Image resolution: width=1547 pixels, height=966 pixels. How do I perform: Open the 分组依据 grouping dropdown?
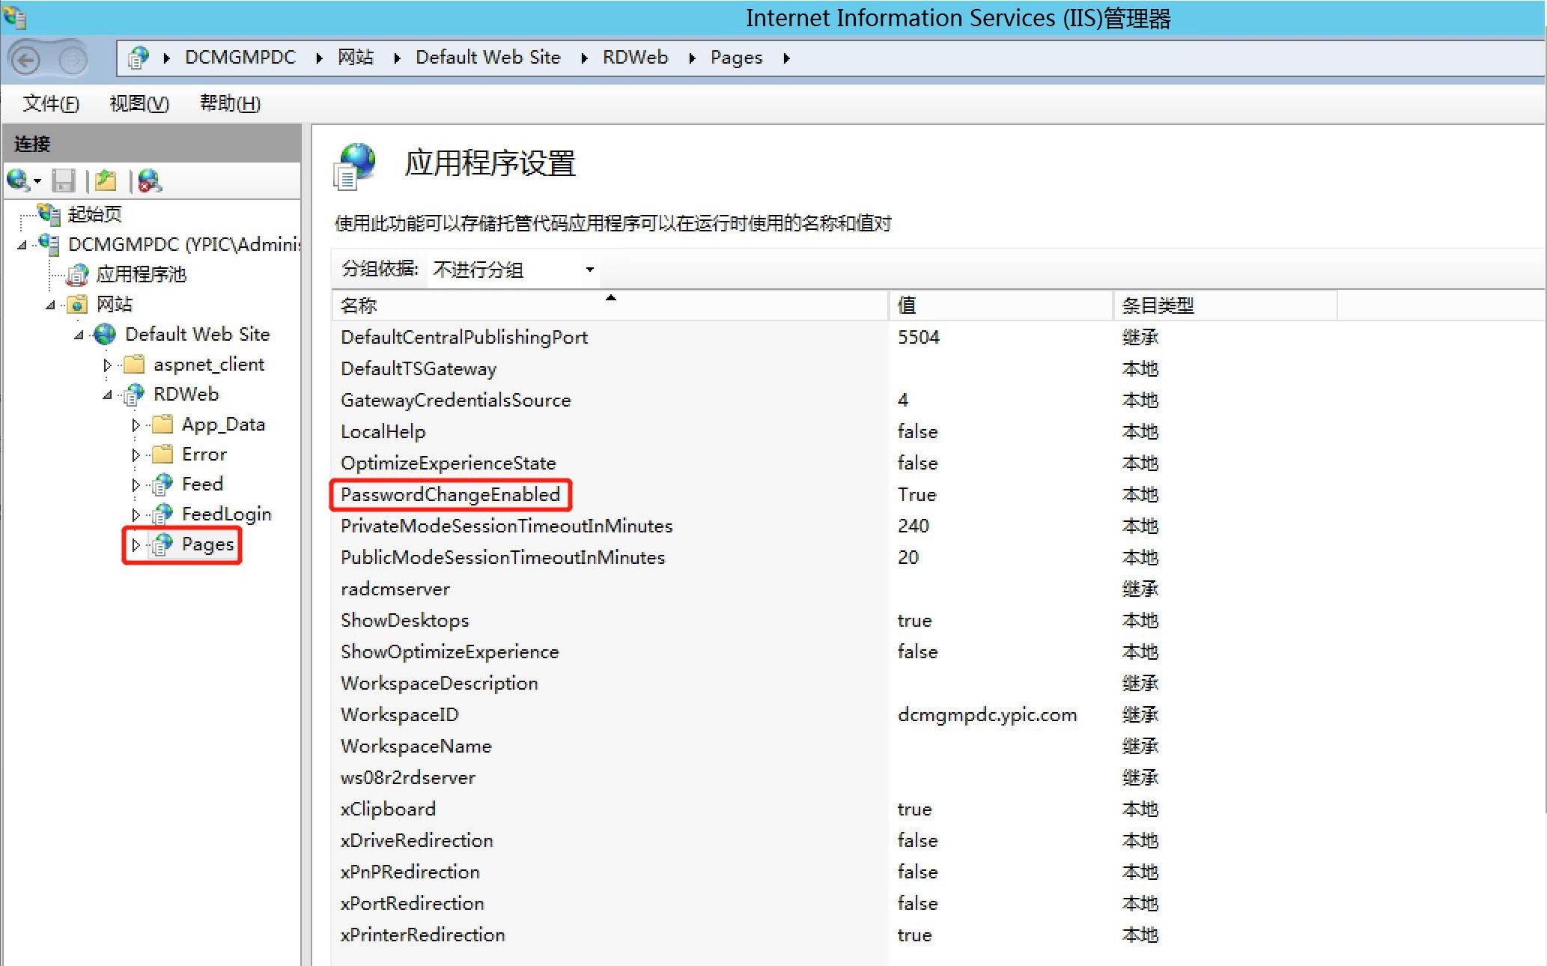pyautogui.click(x=513, y=270)
